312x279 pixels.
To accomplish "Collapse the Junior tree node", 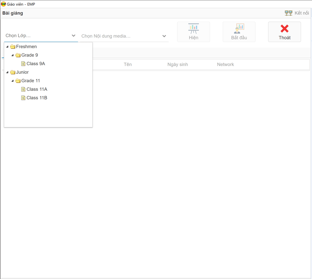I will (x=7, y=72).
